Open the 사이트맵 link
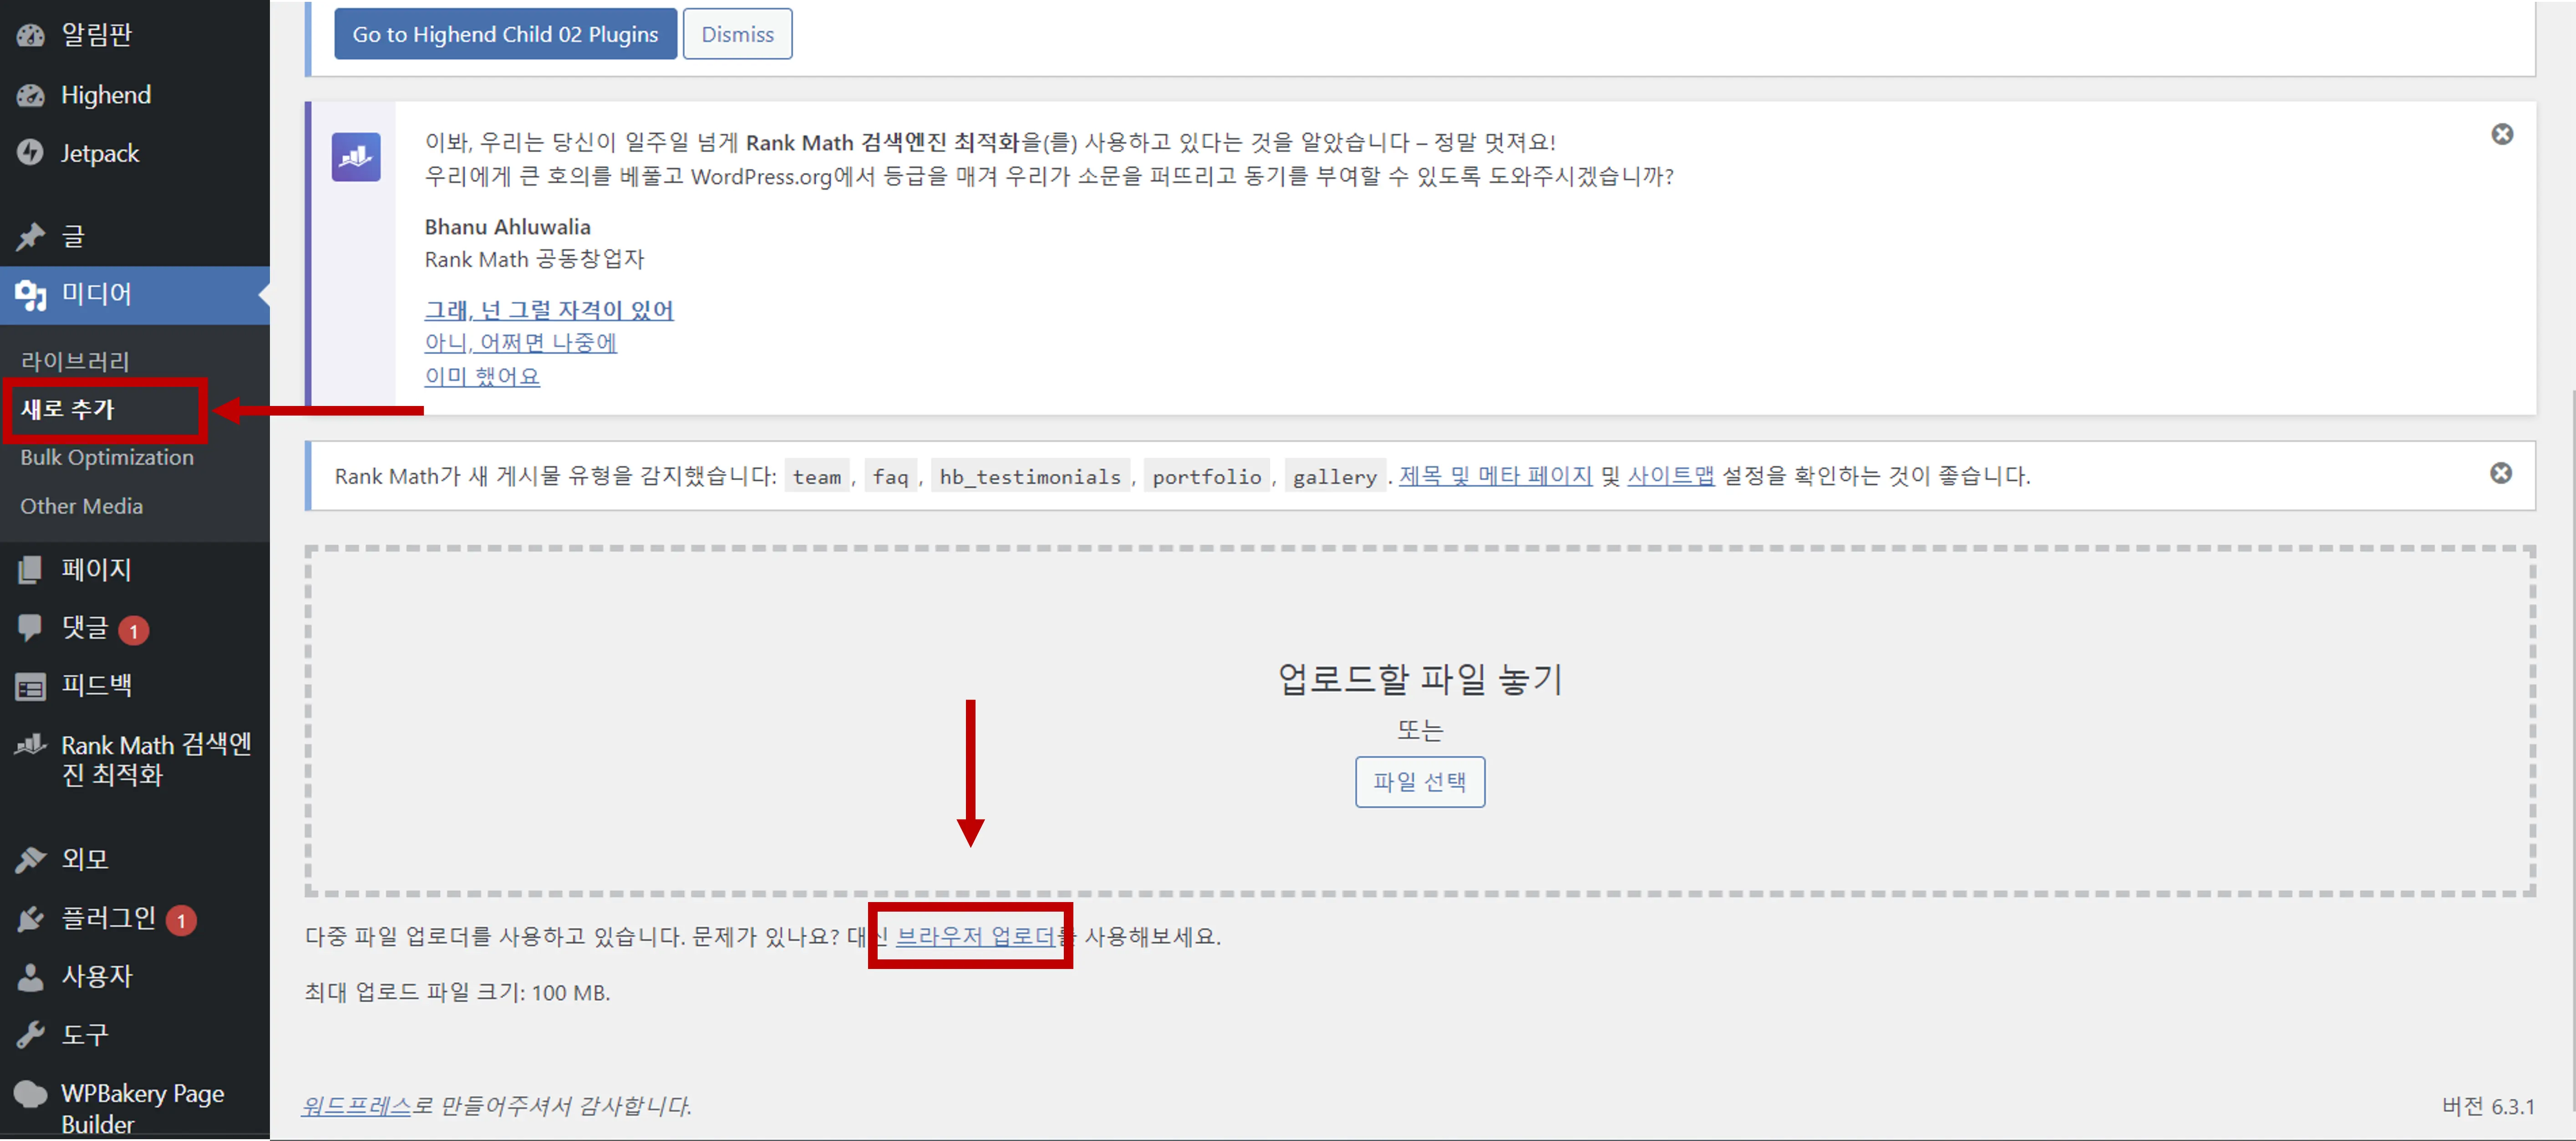Image resolution: width=2576 pixels, height=1141 pixels. (x=1670, y=475)
